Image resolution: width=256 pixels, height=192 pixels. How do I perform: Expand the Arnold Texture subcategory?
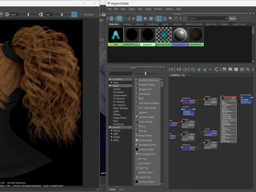[111, 131]
